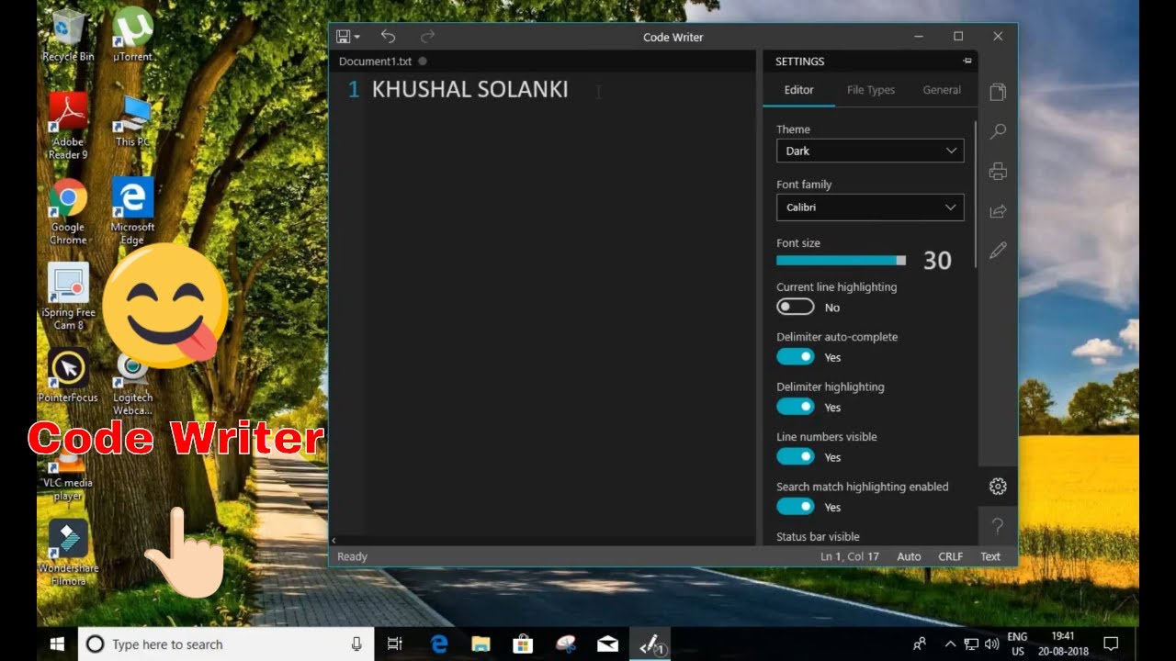The image size is (1176, 661).
Task: Open File Explorer from the taskbar
Action: 481,644
